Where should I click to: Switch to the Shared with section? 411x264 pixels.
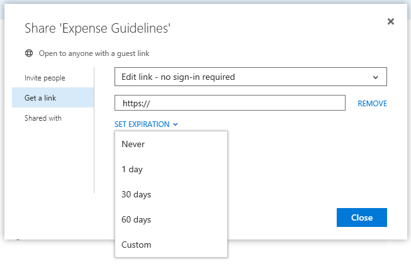click(x=43, y=118)
